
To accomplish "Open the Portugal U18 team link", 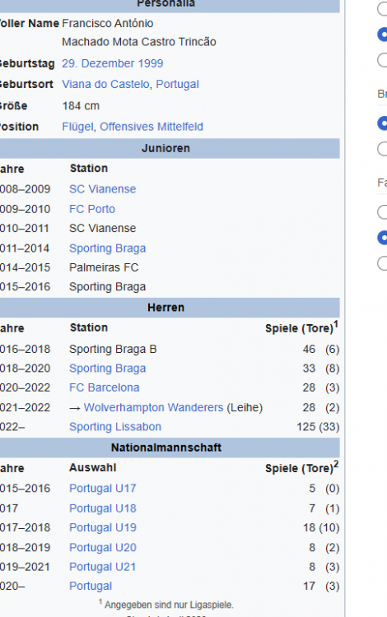I will pyautogui.click(x=103, y=508).
